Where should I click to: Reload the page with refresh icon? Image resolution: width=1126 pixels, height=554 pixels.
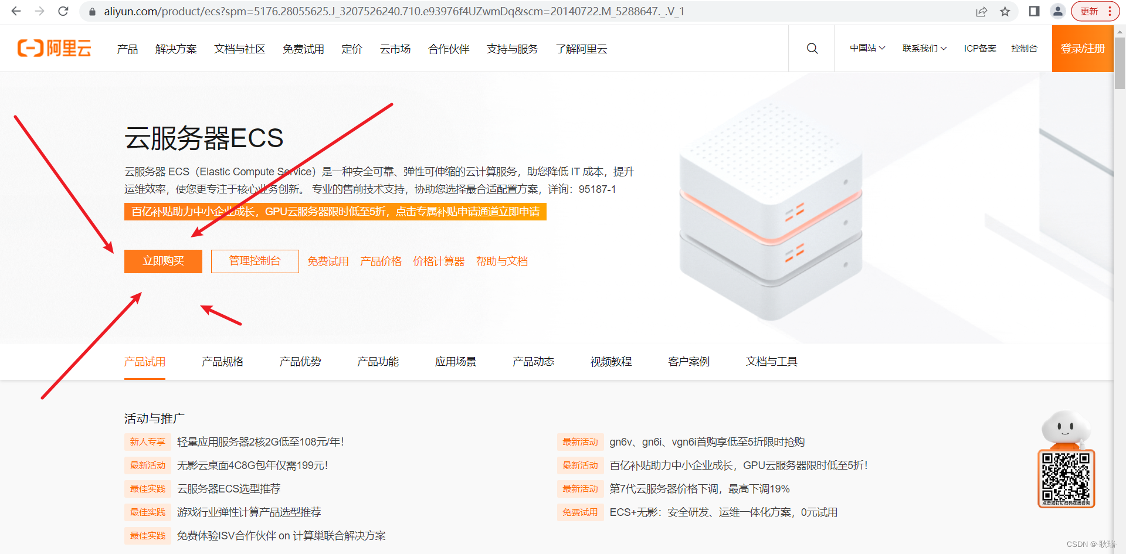pyautogui.click(x=63, y=11)
